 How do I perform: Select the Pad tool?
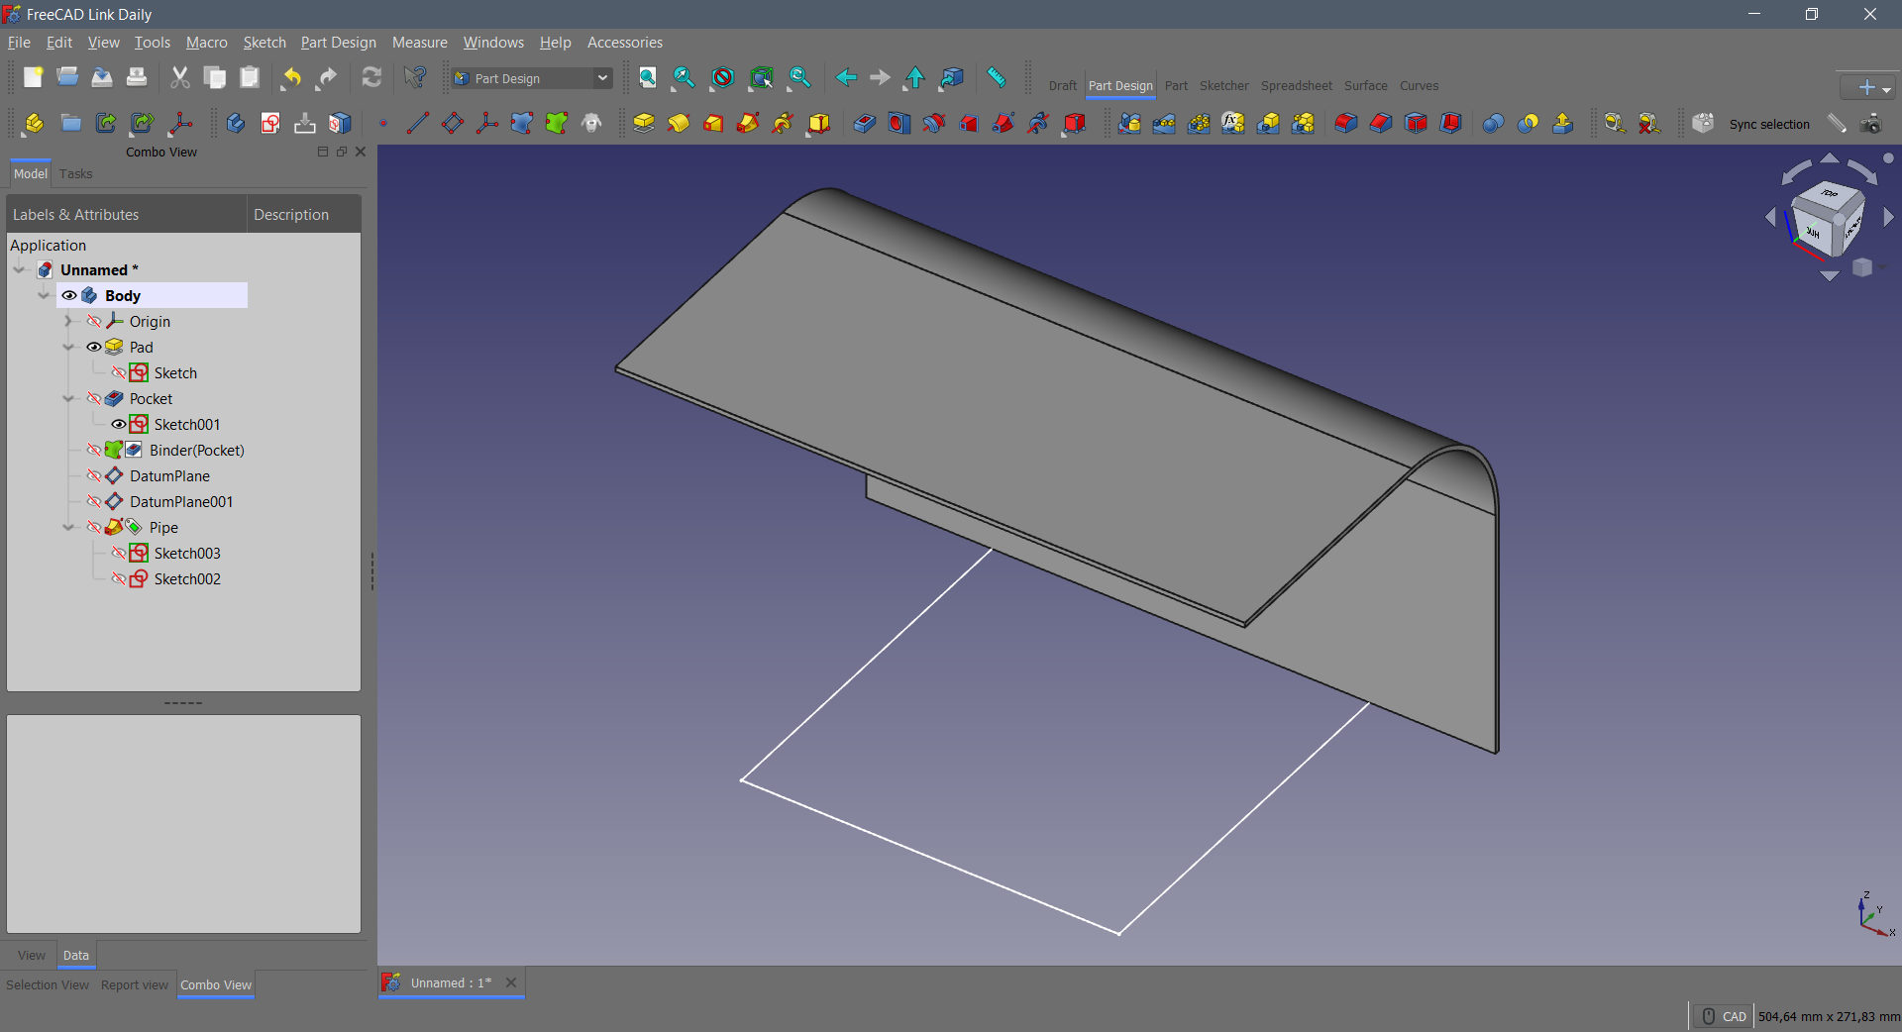click(x=645, y=123)
